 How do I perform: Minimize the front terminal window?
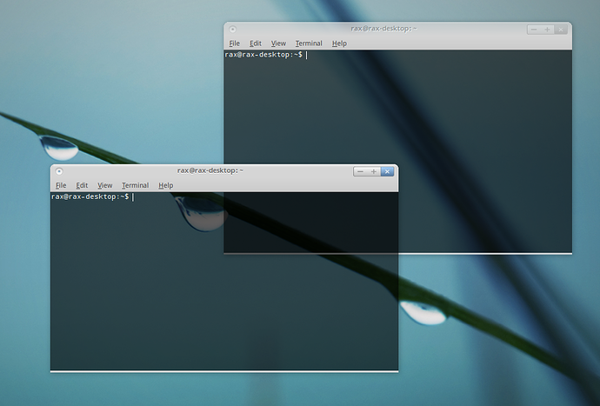(x=360, y=171)
